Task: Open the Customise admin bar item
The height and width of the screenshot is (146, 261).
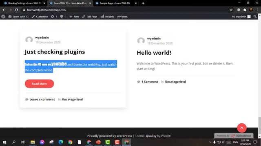Action: coord(40,17)
